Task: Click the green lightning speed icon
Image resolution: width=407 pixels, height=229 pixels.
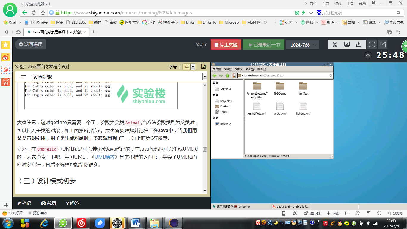Action: click(303, 13)
